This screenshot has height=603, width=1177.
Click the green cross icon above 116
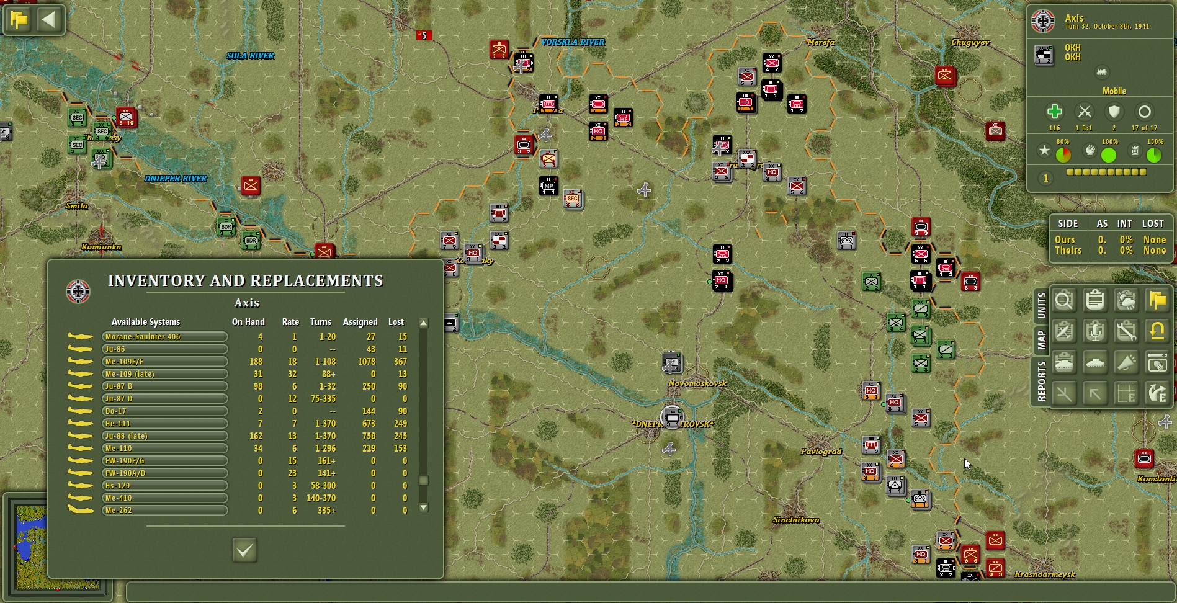tap(1054, 112)
